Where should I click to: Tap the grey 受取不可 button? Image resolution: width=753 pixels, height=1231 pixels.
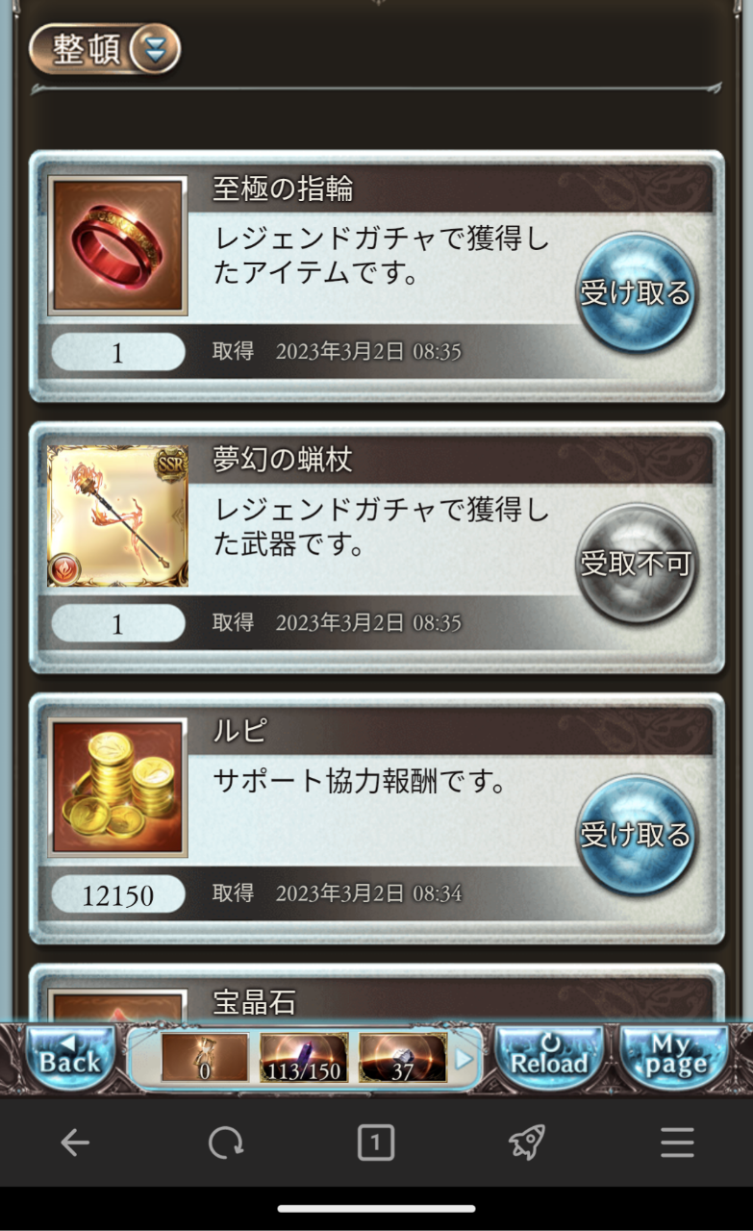pos(636,564)
